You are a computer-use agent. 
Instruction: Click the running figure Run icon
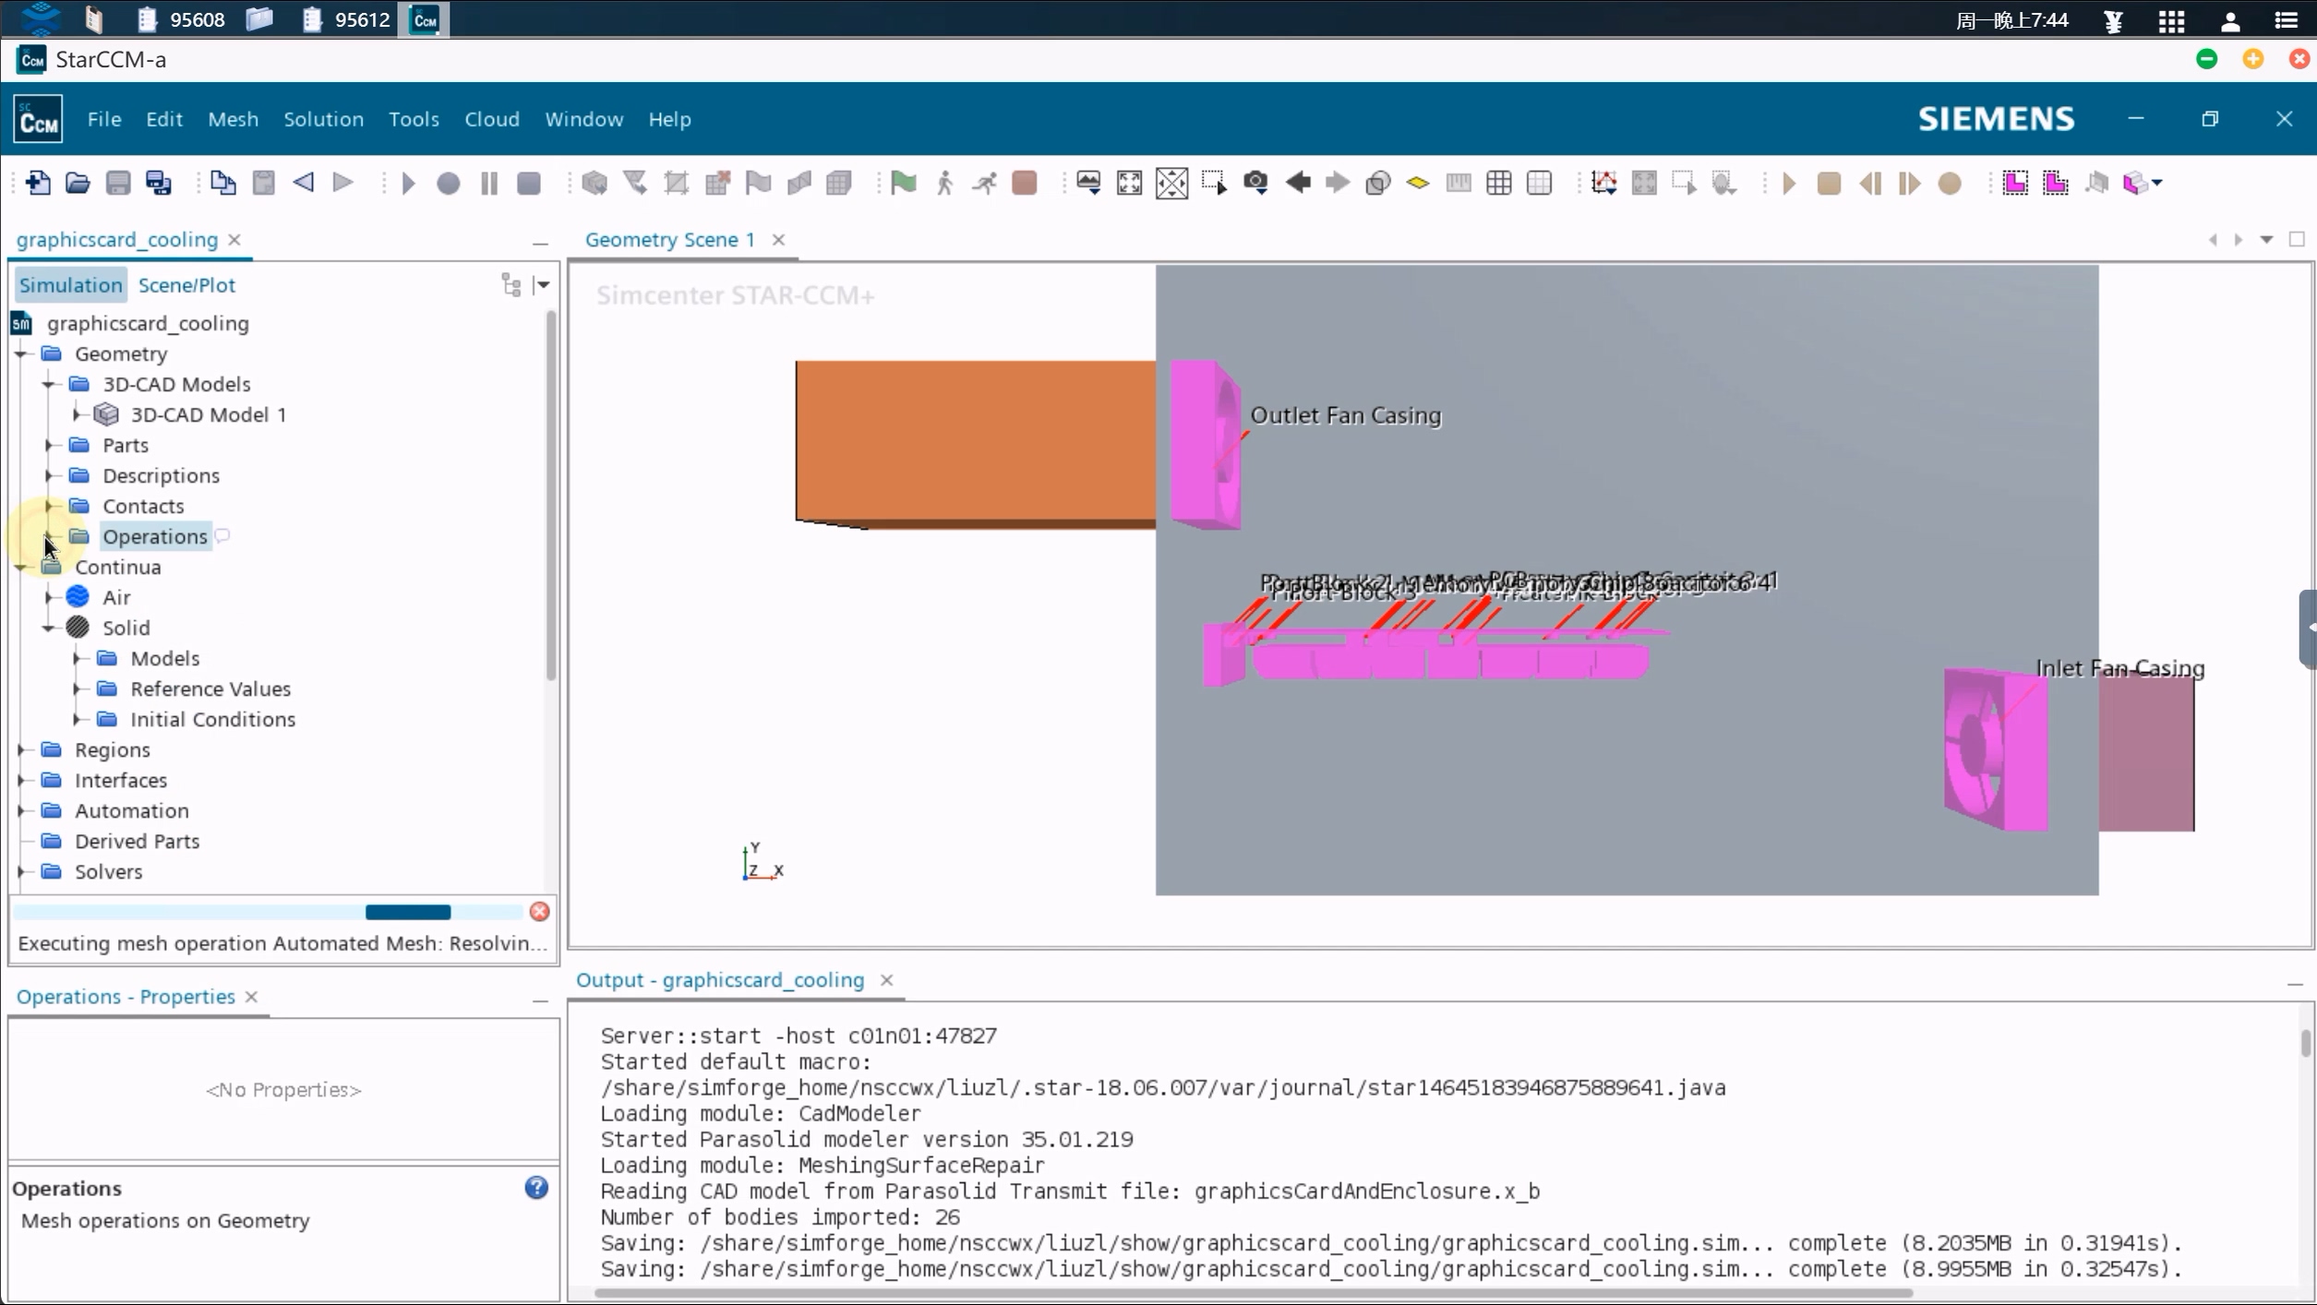click(985, 183)
